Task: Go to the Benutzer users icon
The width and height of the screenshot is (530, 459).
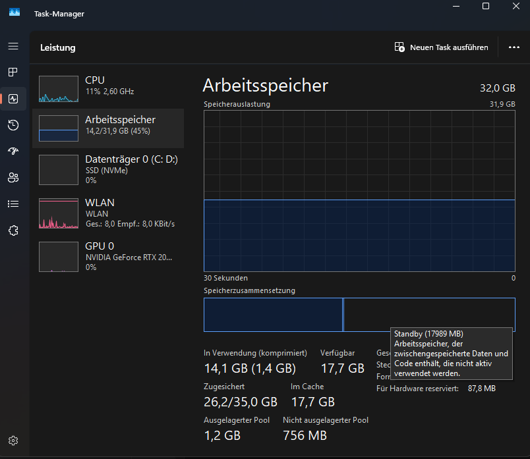Action: pyautogui.click(x=13, y=177)
